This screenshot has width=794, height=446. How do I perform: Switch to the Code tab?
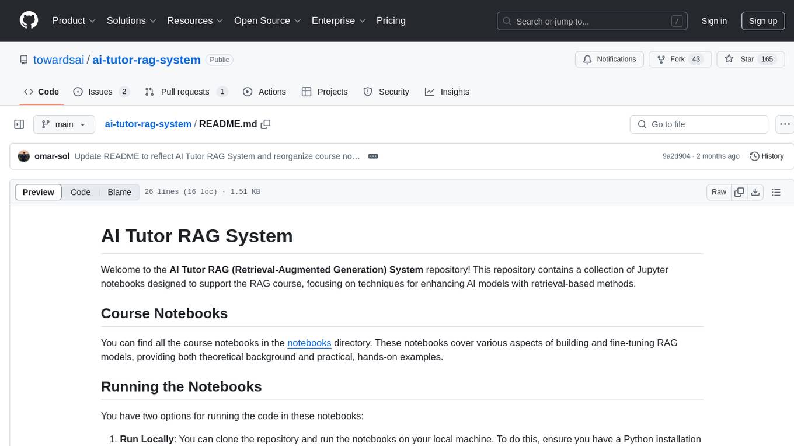[x=41, y=92]
